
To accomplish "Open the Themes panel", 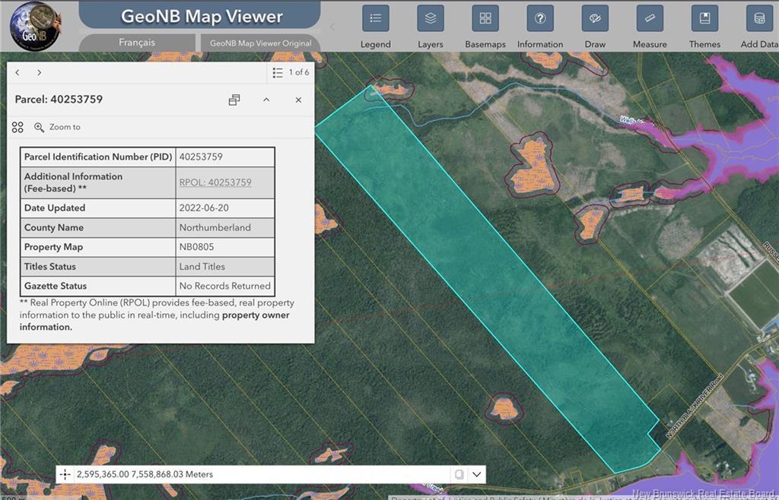I will [704, 19].
